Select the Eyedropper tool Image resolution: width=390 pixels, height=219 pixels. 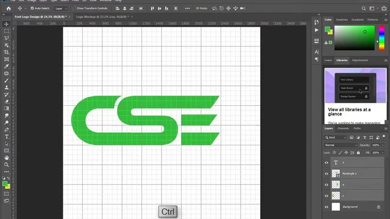tap(7, 66)
